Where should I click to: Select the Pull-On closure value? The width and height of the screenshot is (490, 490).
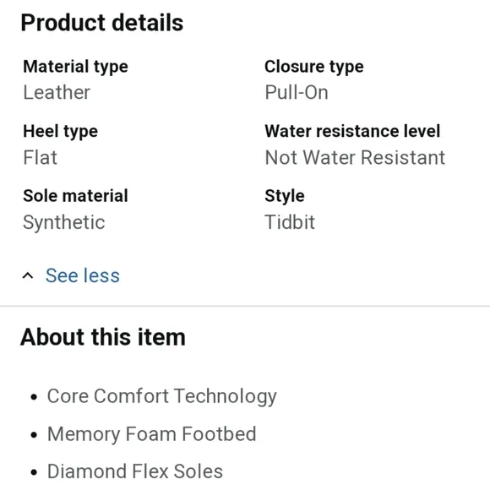[297, 92]
